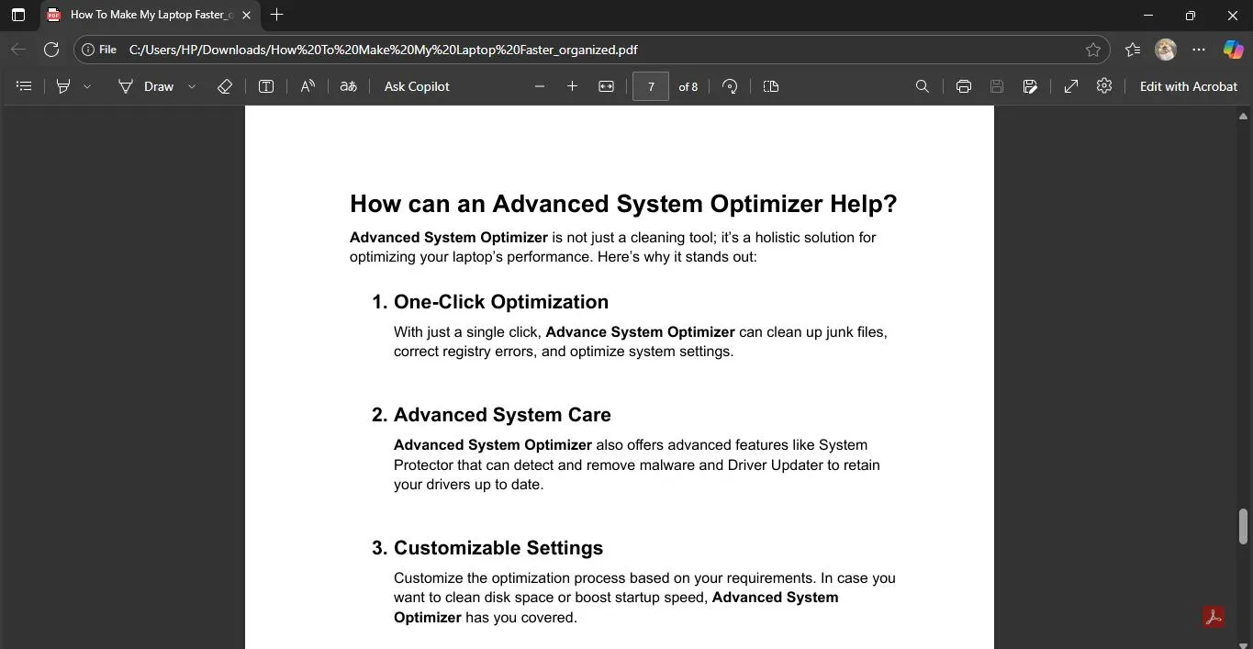Expand the Highlight options dropdown arrow
Screen dimensions: 1253x649
(87, 86)
